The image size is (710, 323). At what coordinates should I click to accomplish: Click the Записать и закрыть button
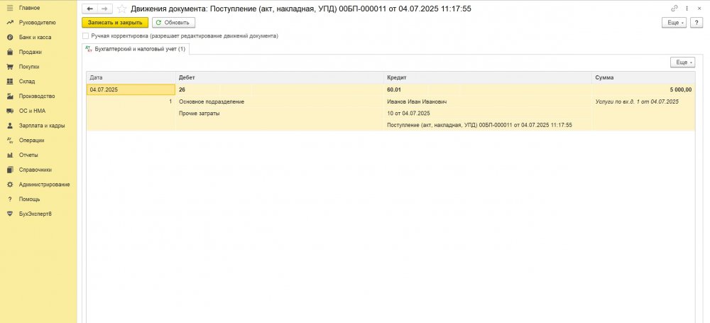115,23
